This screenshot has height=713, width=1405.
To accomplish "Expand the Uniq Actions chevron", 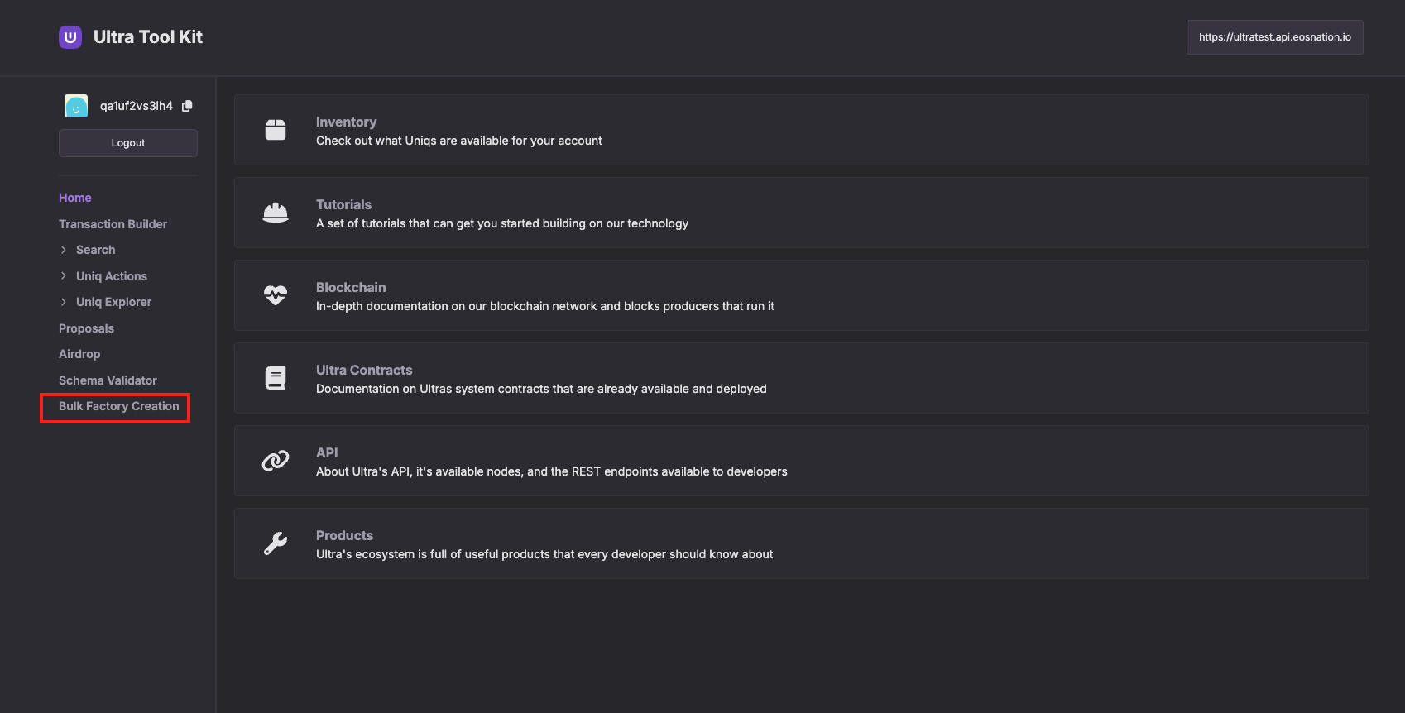I will coord(64,276).
